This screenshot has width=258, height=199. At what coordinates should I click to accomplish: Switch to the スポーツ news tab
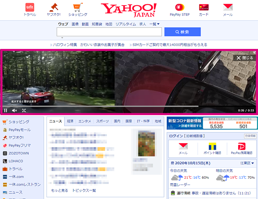[102, 121]
